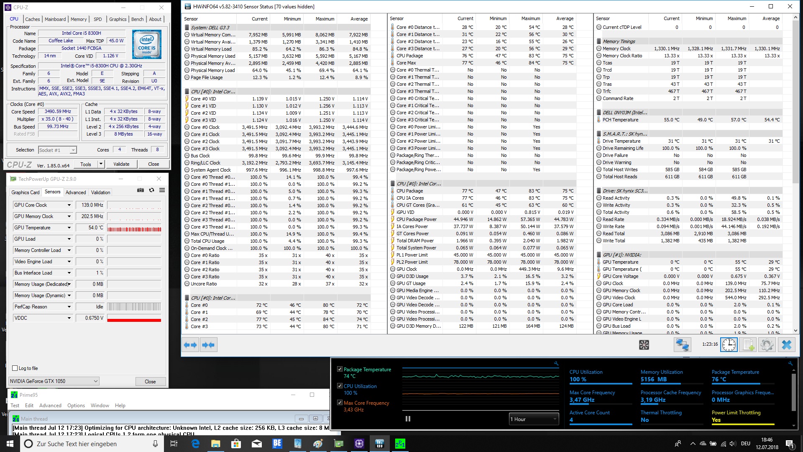Toggle Max Core Frequency graph checkbox

[340, 403]
